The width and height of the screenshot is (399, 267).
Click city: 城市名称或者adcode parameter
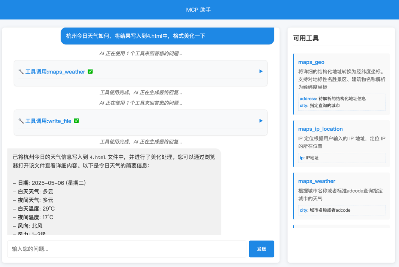(342, 210)
